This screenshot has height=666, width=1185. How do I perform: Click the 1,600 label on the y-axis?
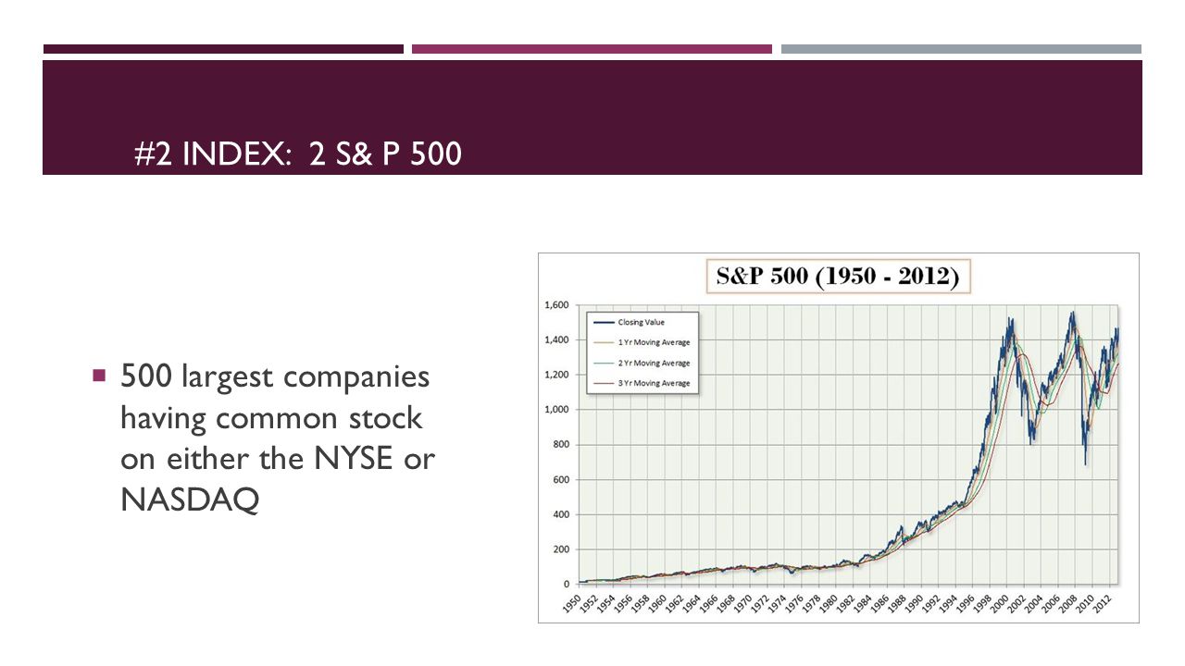point(555,304)
